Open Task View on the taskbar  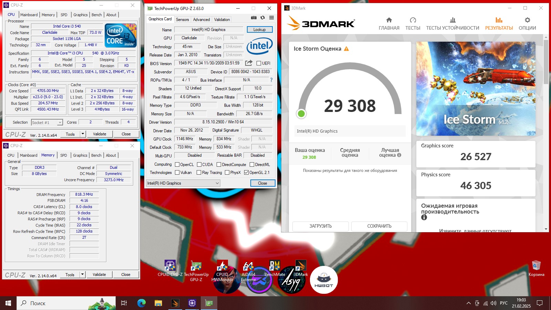click(x=124, y=303)
